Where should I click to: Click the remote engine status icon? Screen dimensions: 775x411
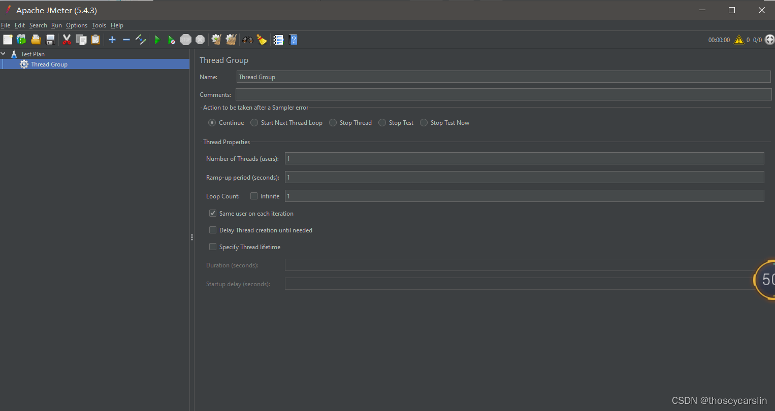(769, 40)
